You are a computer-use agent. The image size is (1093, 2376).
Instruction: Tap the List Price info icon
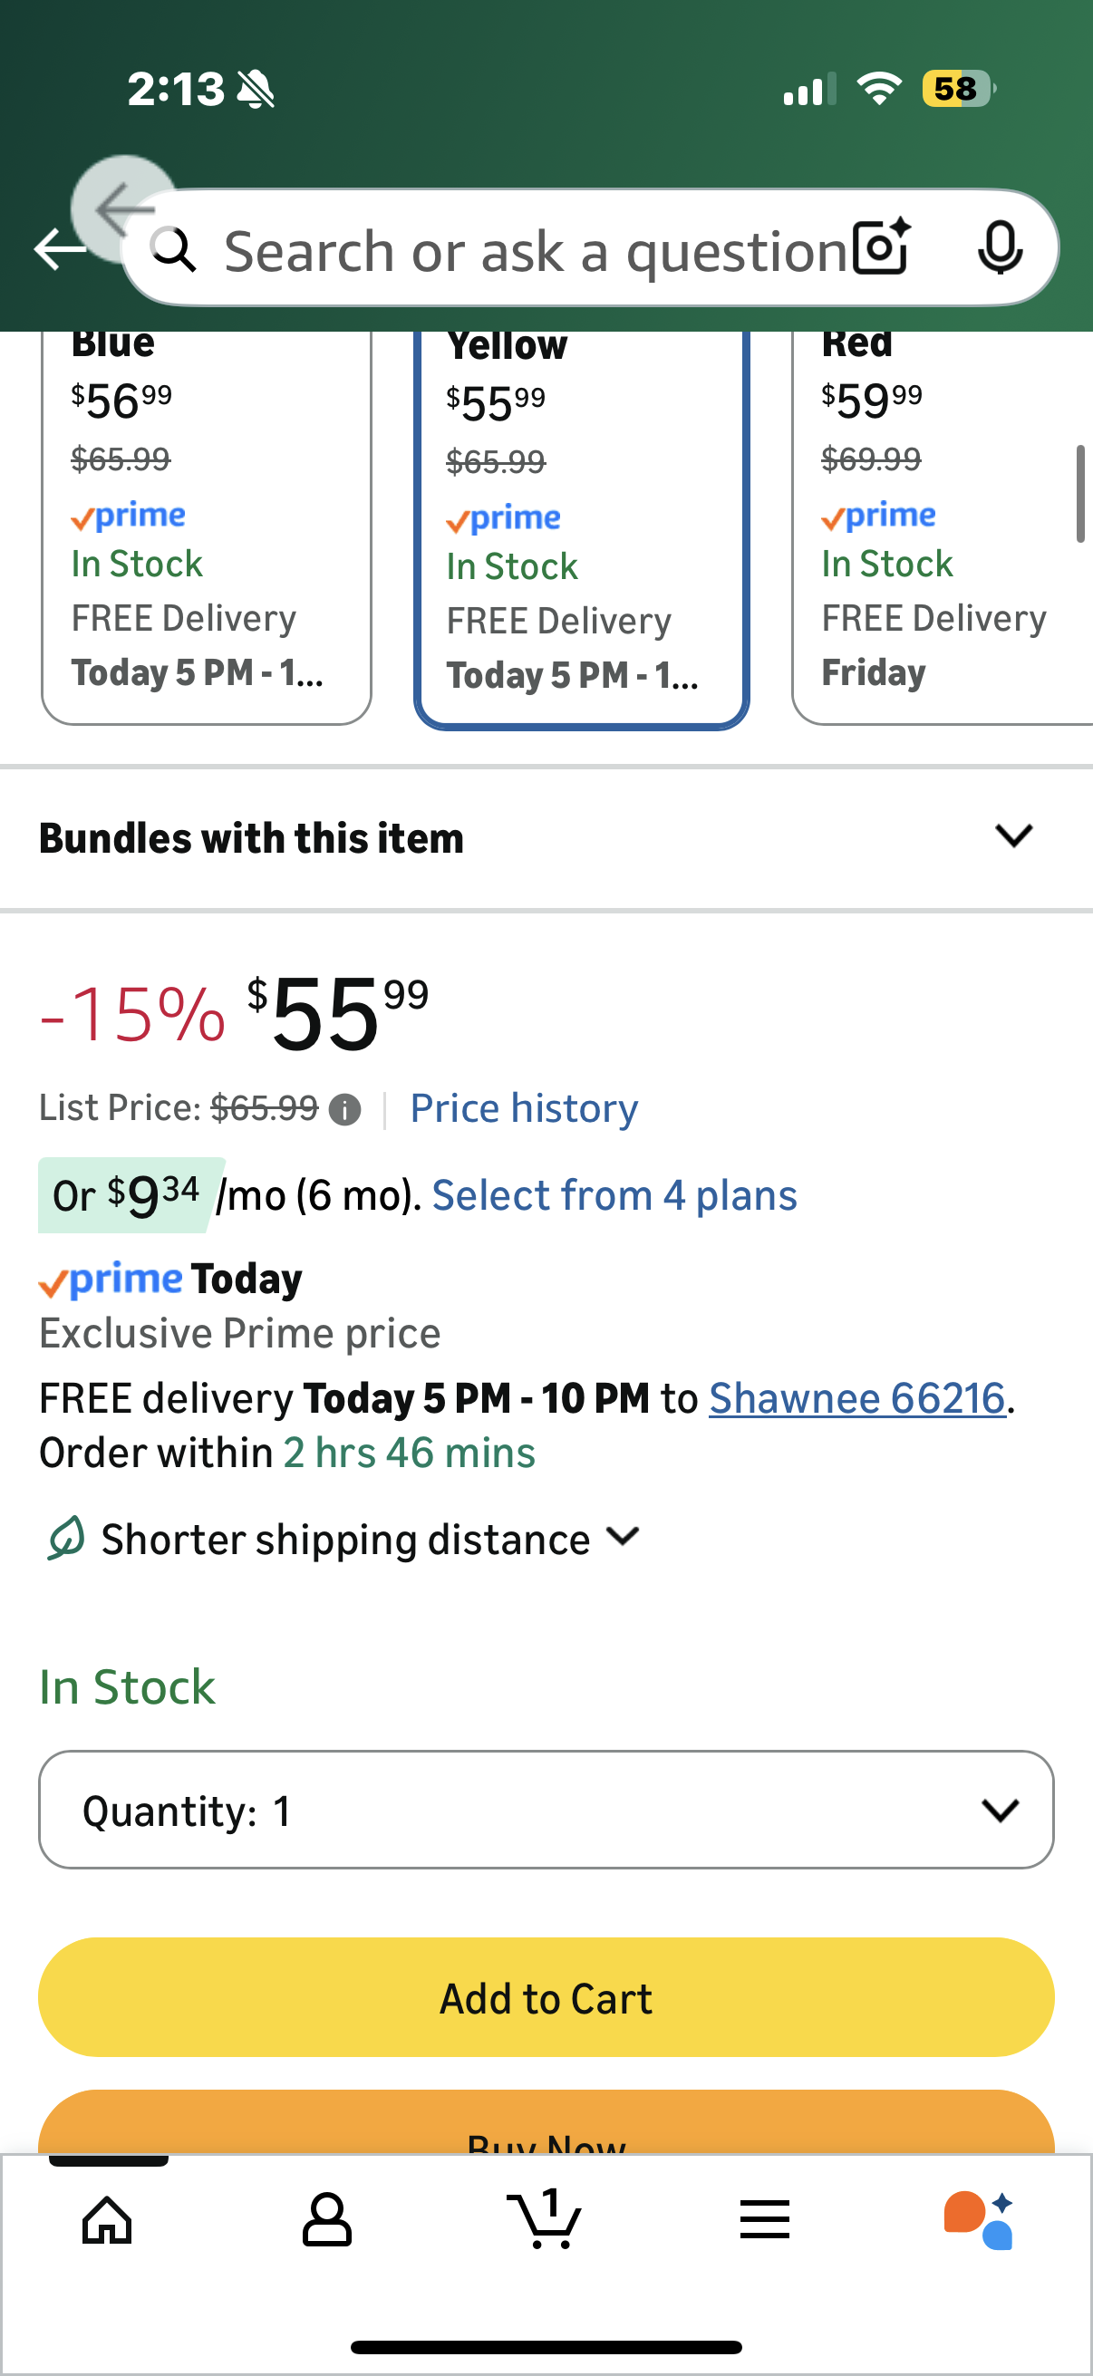pos(345,1109)
